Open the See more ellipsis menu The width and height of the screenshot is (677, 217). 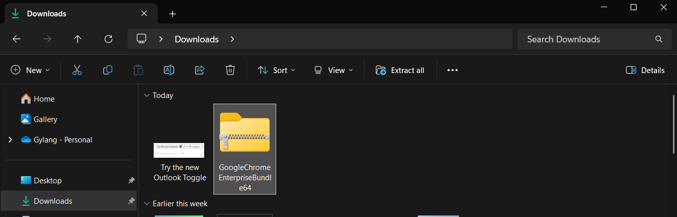coord(452,70)
